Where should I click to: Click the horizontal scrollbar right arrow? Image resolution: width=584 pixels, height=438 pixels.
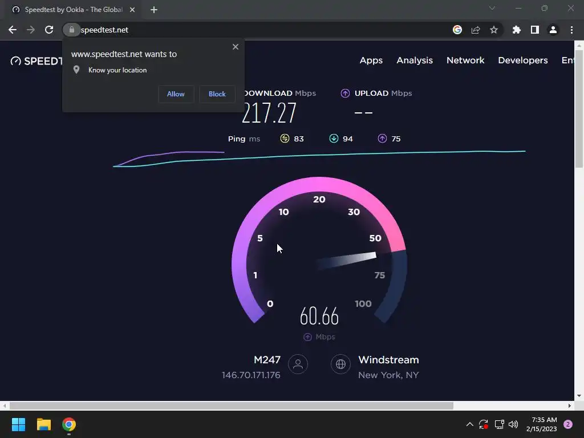570,405
